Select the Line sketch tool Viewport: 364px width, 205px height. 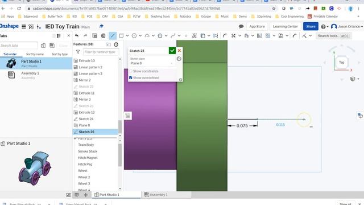[113, 36]
